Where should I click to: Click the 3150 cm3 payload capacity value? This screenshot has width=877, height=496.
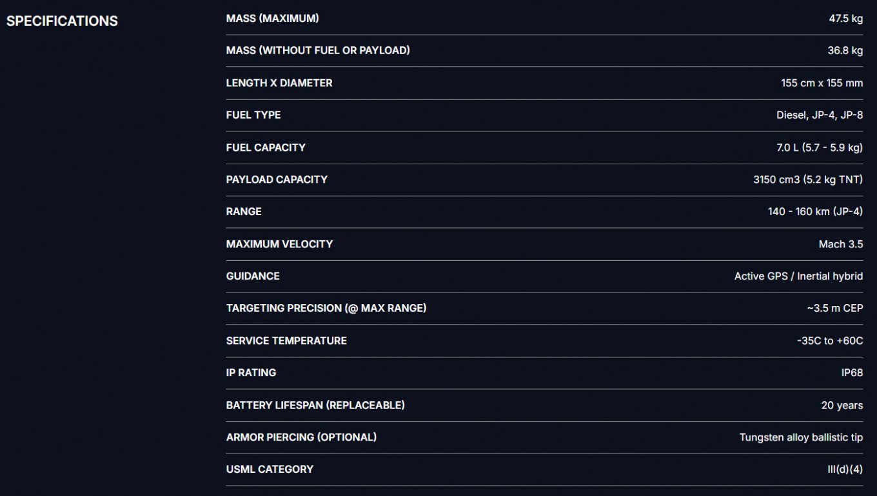pos(807,180)
